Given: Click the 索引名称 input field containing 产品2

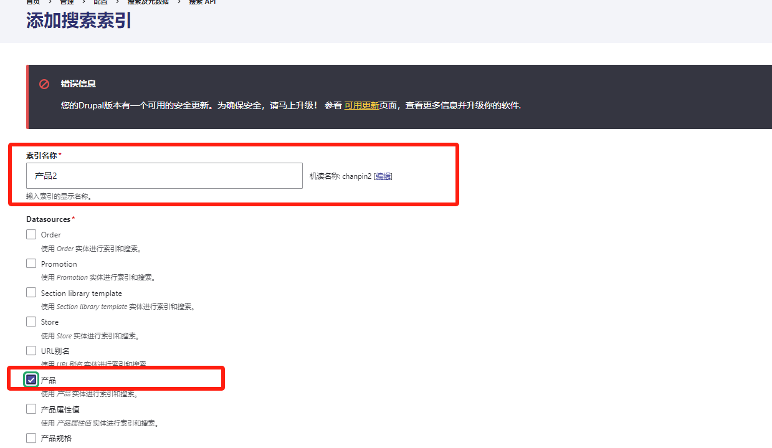Looking at the screenshot, I should click(164, 176).
